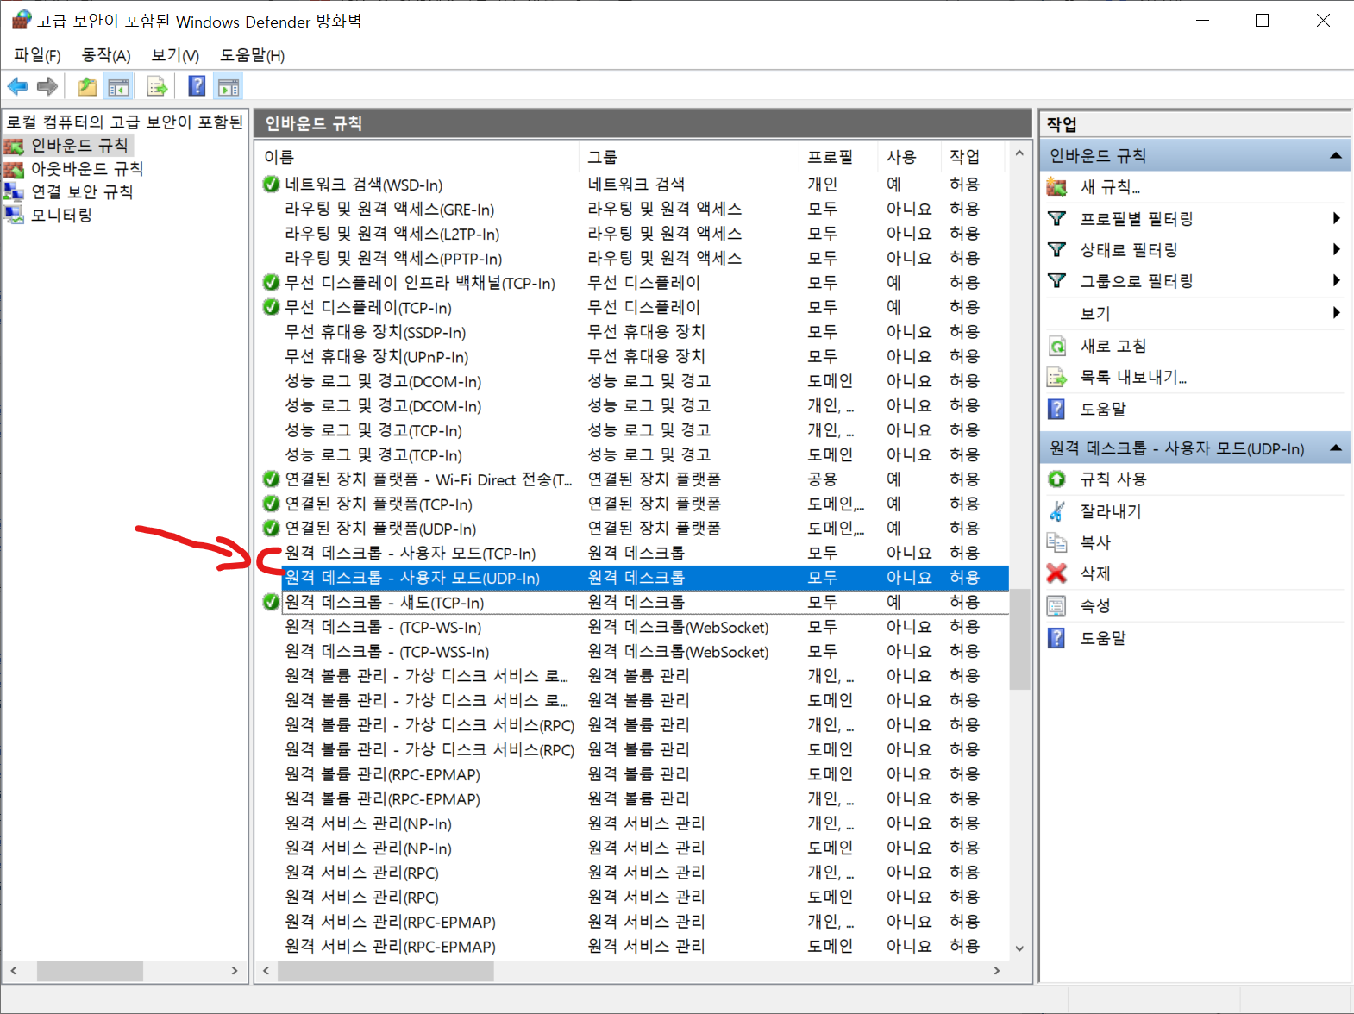The image size is (1354, 1014).
Task: Click the rule list scroll right arrow
Action: click(x=997, y=971)
